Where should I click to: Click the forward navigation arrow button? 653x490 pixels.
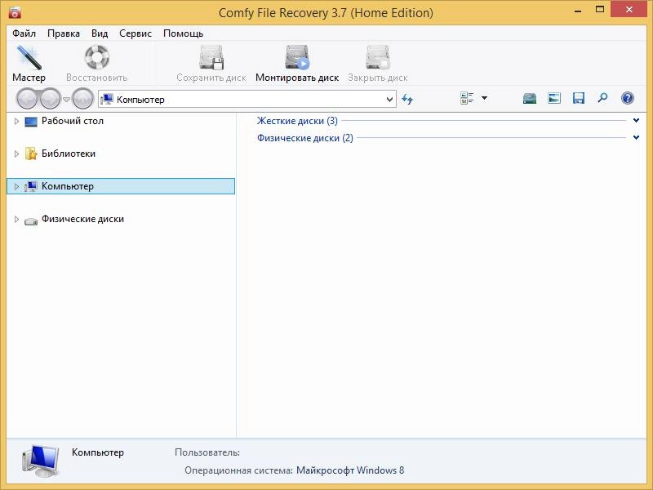click(x=51, y=99)
